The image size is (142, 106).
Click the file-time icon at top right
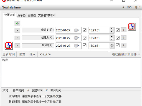tap(132, 27)
